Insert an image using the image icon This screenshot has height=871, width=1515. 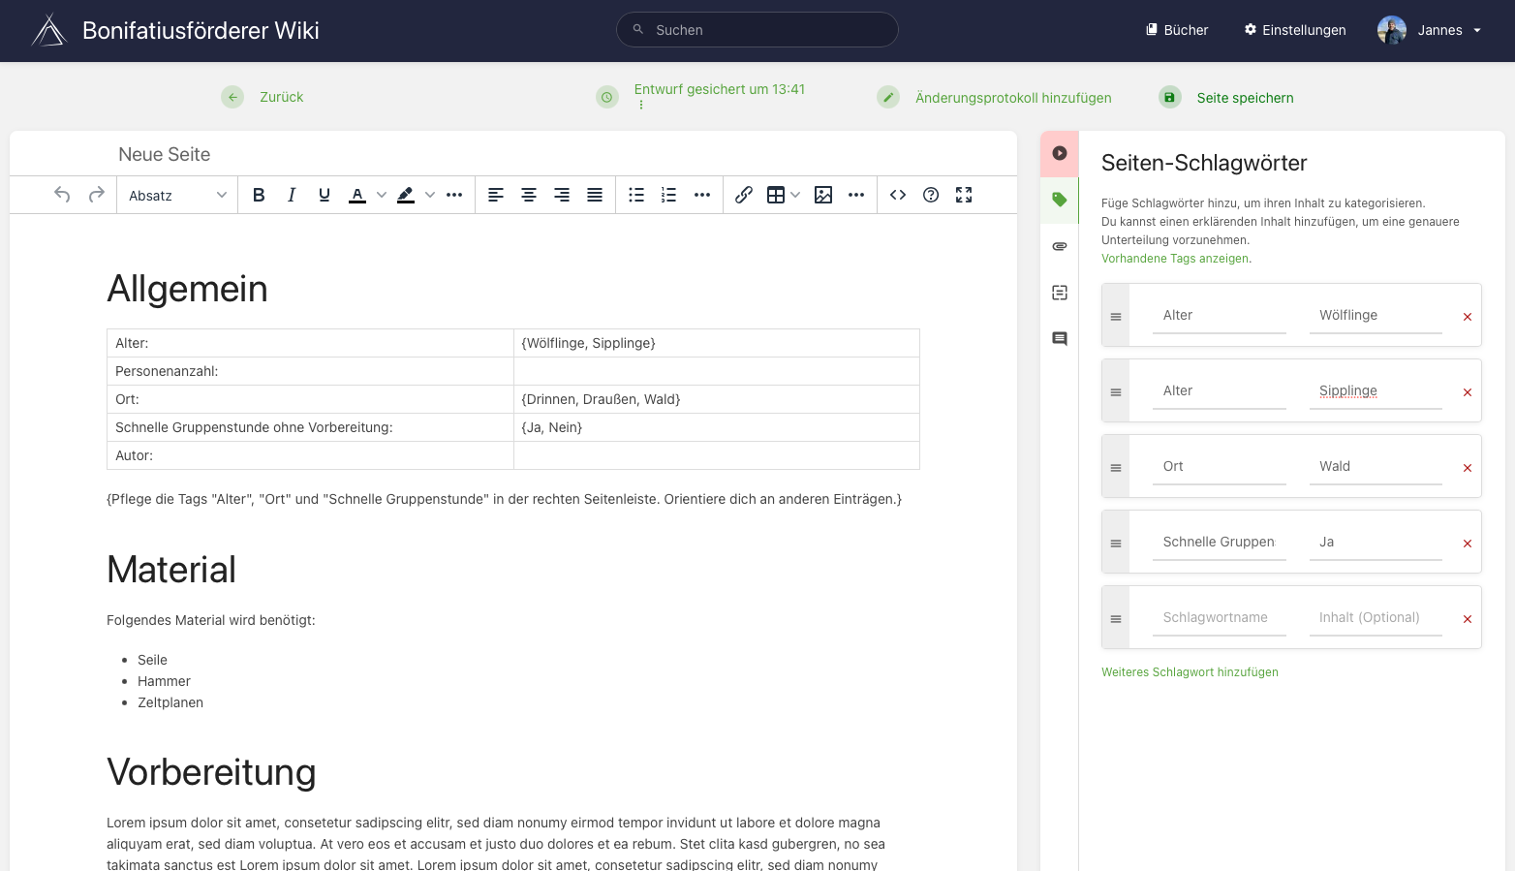(823, 195)
